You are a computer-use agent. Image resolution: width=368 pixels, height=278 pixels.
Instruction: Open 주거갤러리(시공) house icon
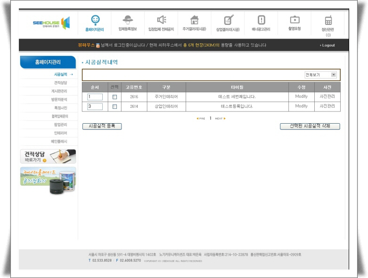[194, 20]
